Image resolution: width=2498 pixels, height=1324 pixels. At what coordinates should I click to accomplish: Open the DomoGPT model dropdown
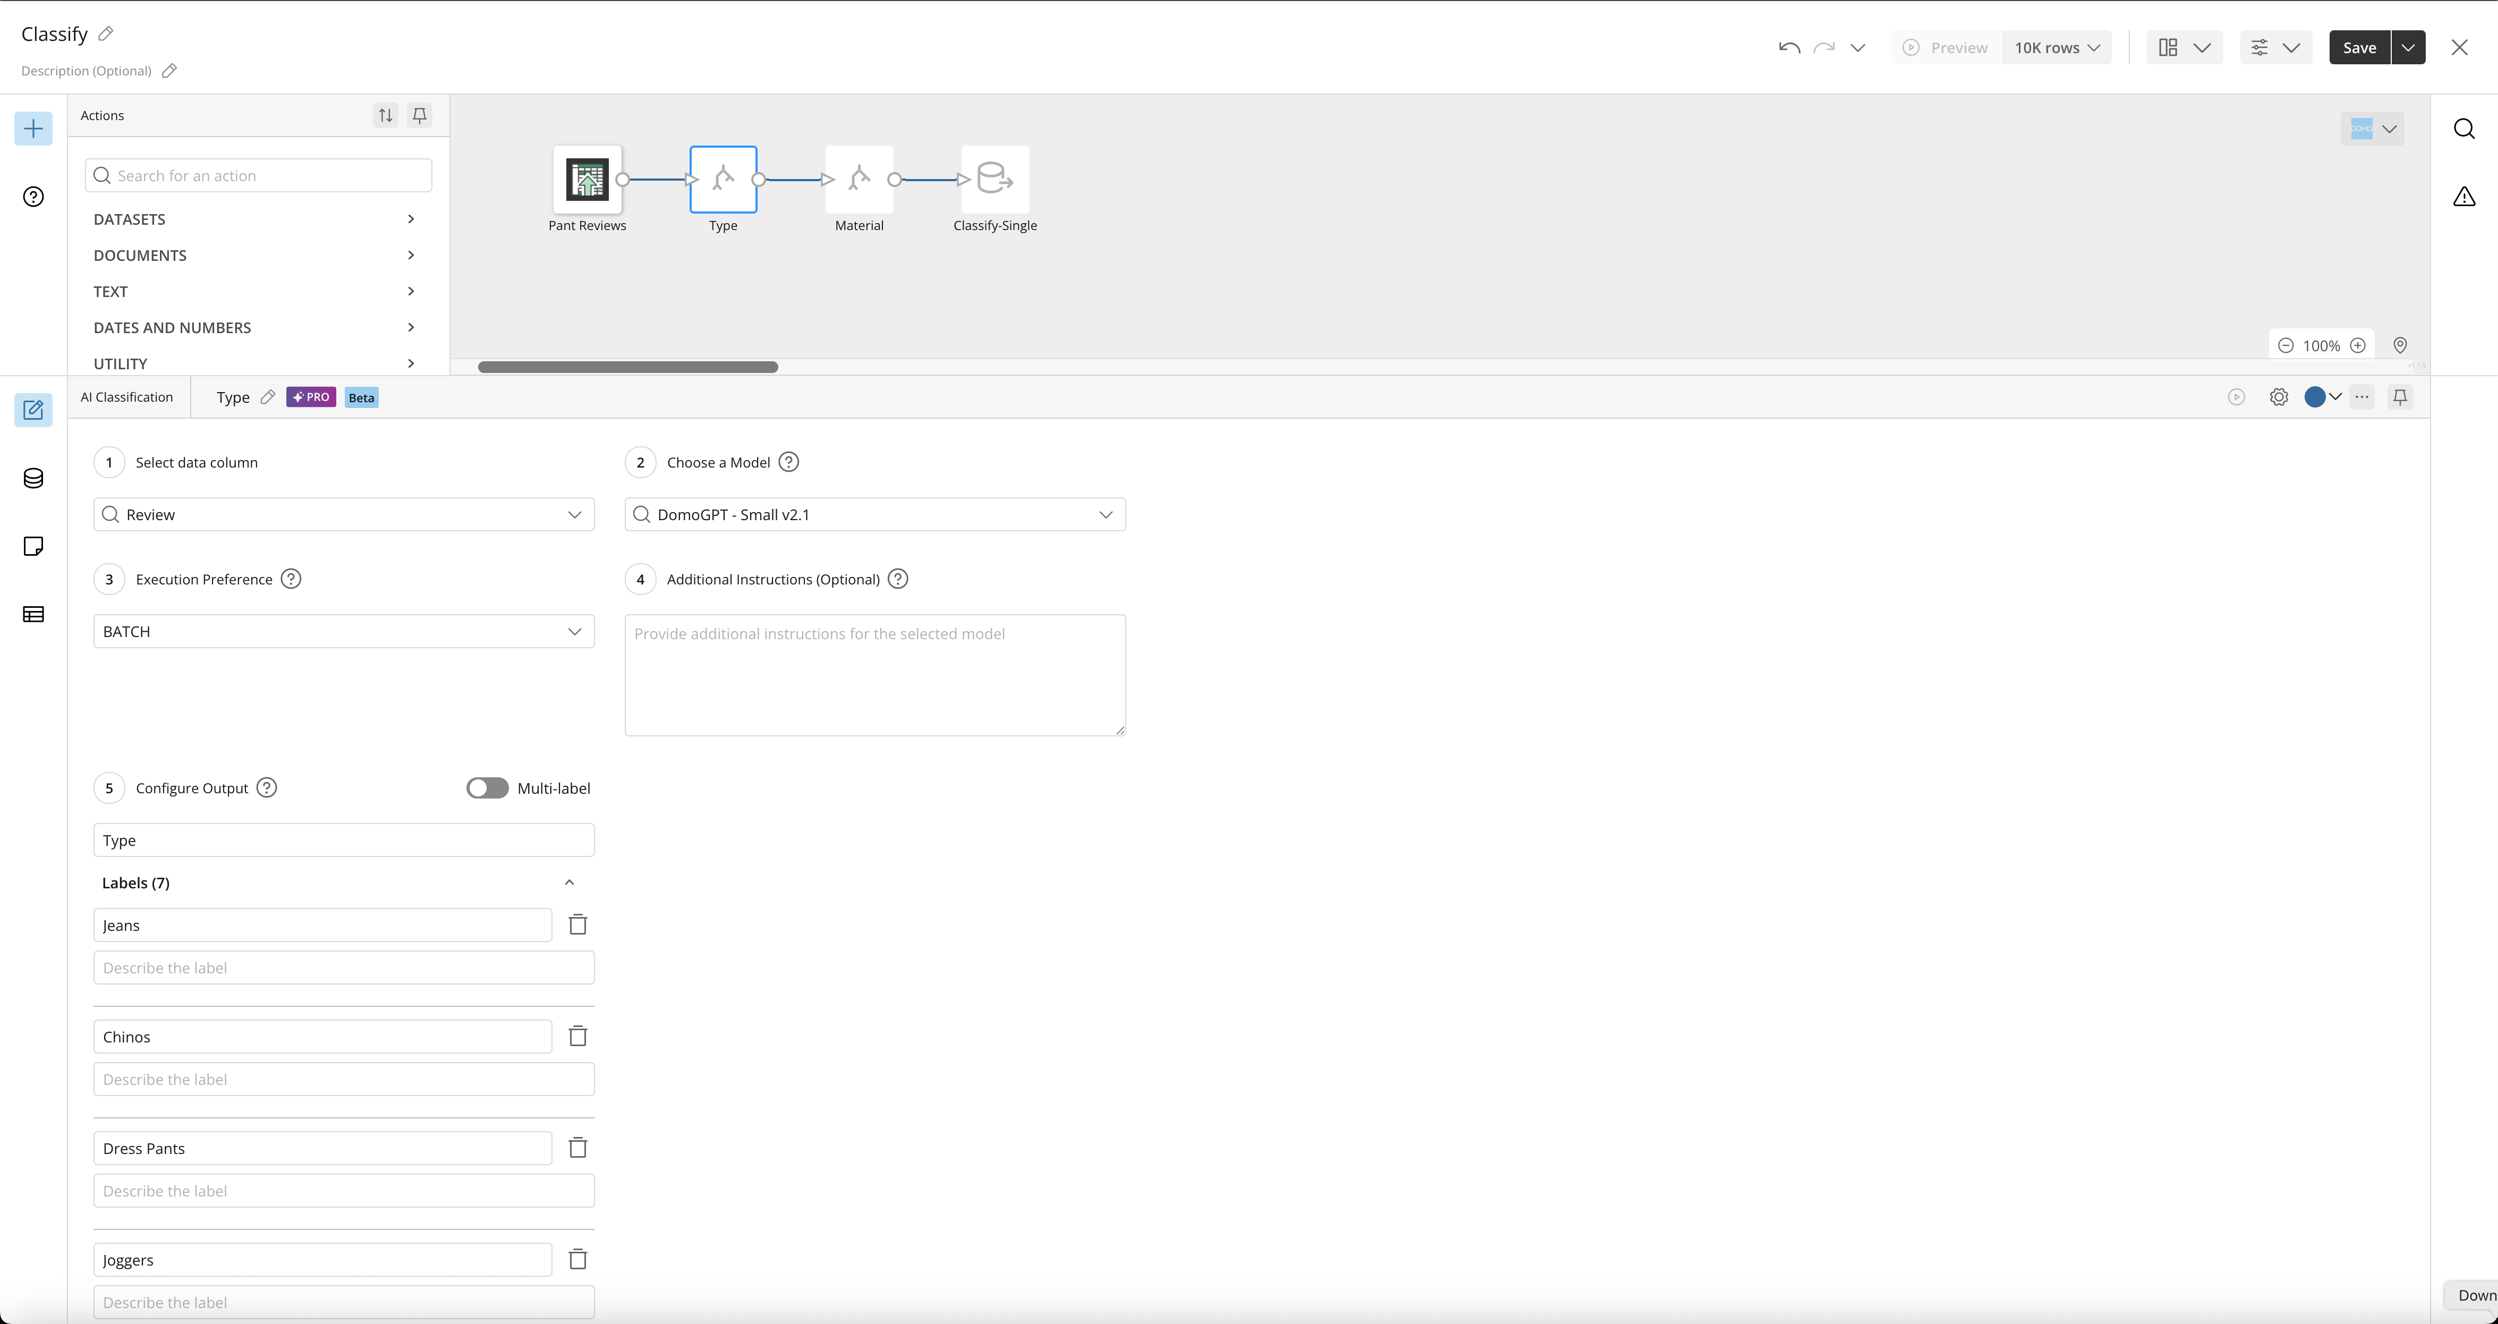click(x=876, y=514)
